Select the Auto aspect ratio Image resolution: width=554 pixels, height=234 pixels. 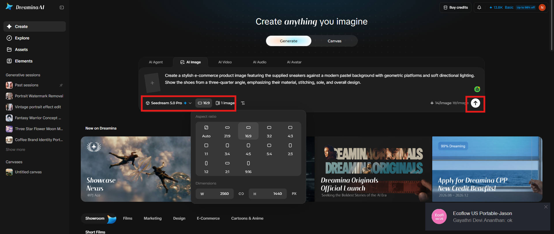206,131
